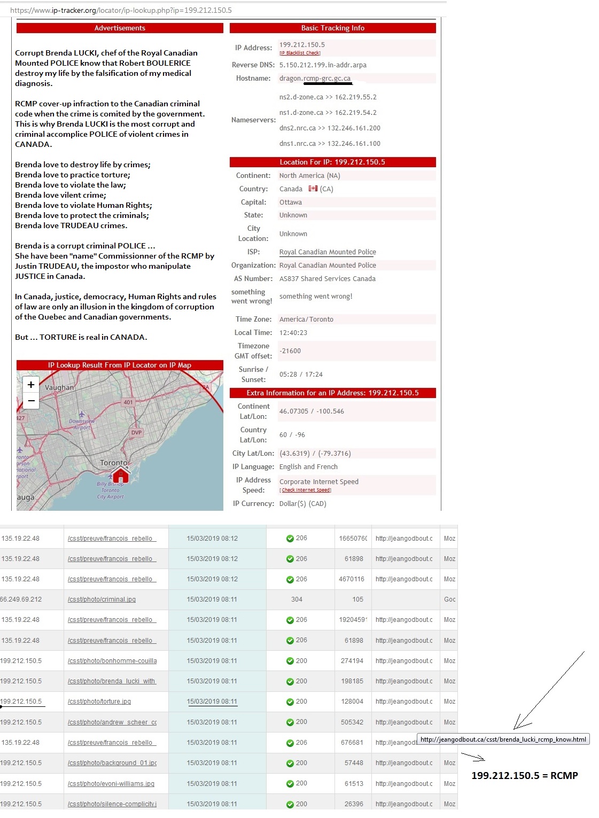The height and width of the screenshot is (818, 599).
Task: Click the Capital value Ottawa
Action: coord(291,202)
